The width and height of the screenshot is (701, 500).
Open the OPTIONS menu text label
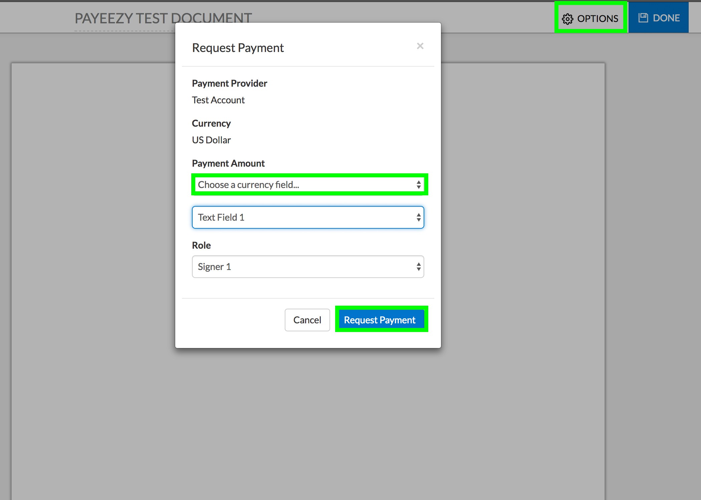coord(598,19)
